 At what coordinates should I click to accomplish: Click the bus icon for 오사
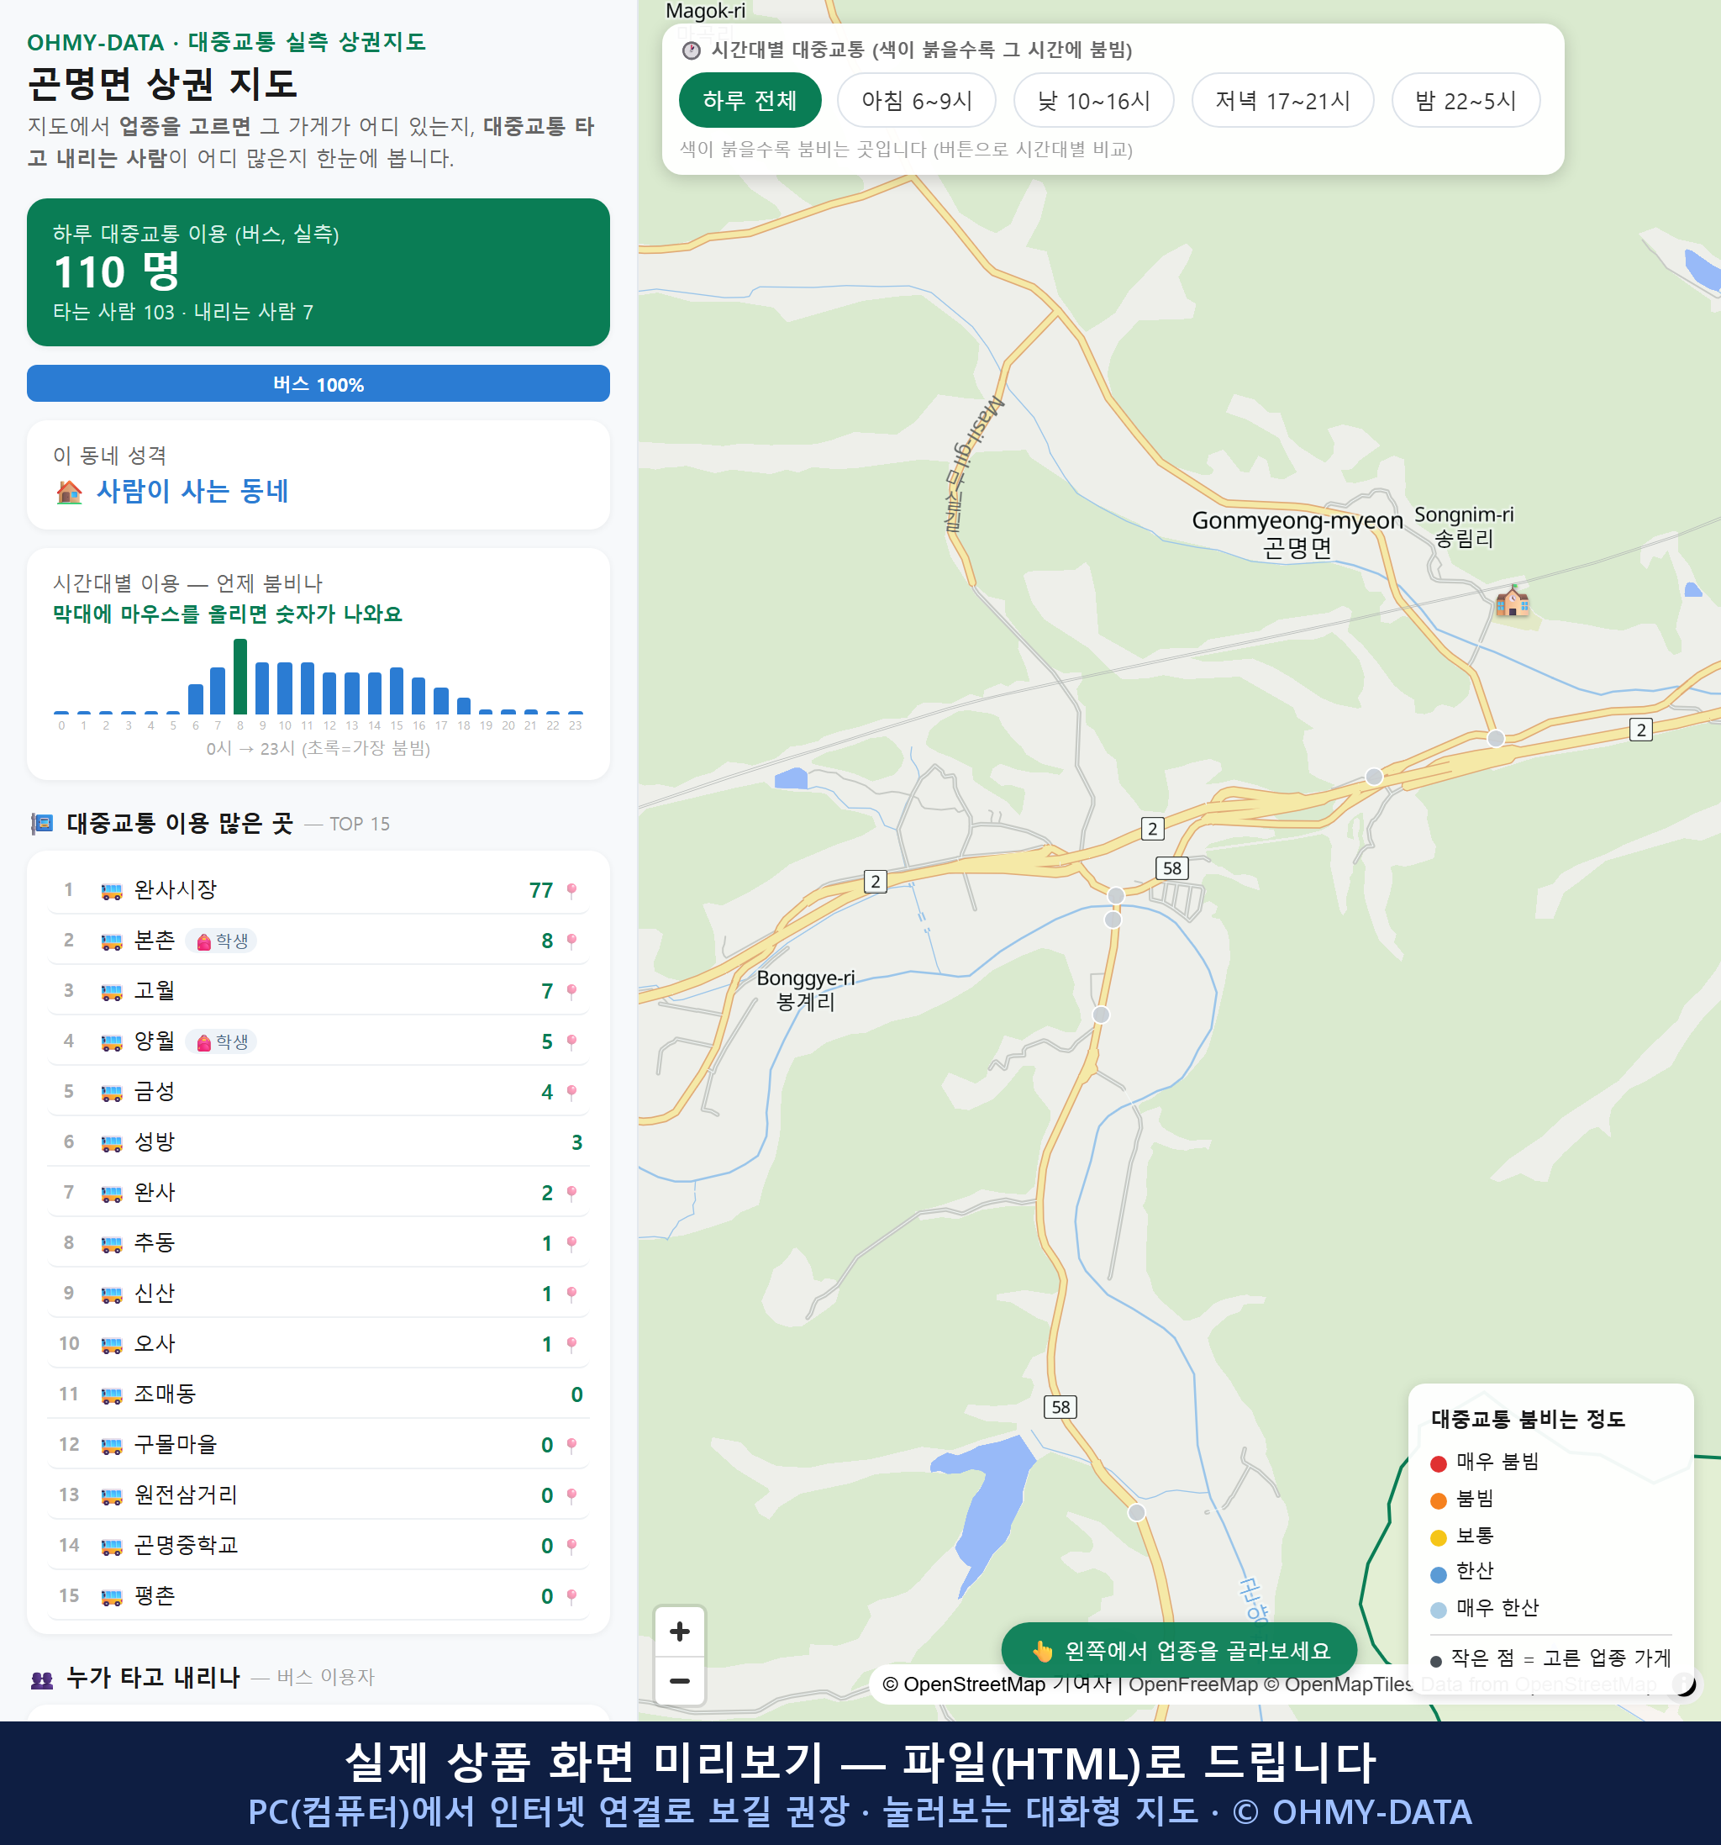tap(111, 1345)
